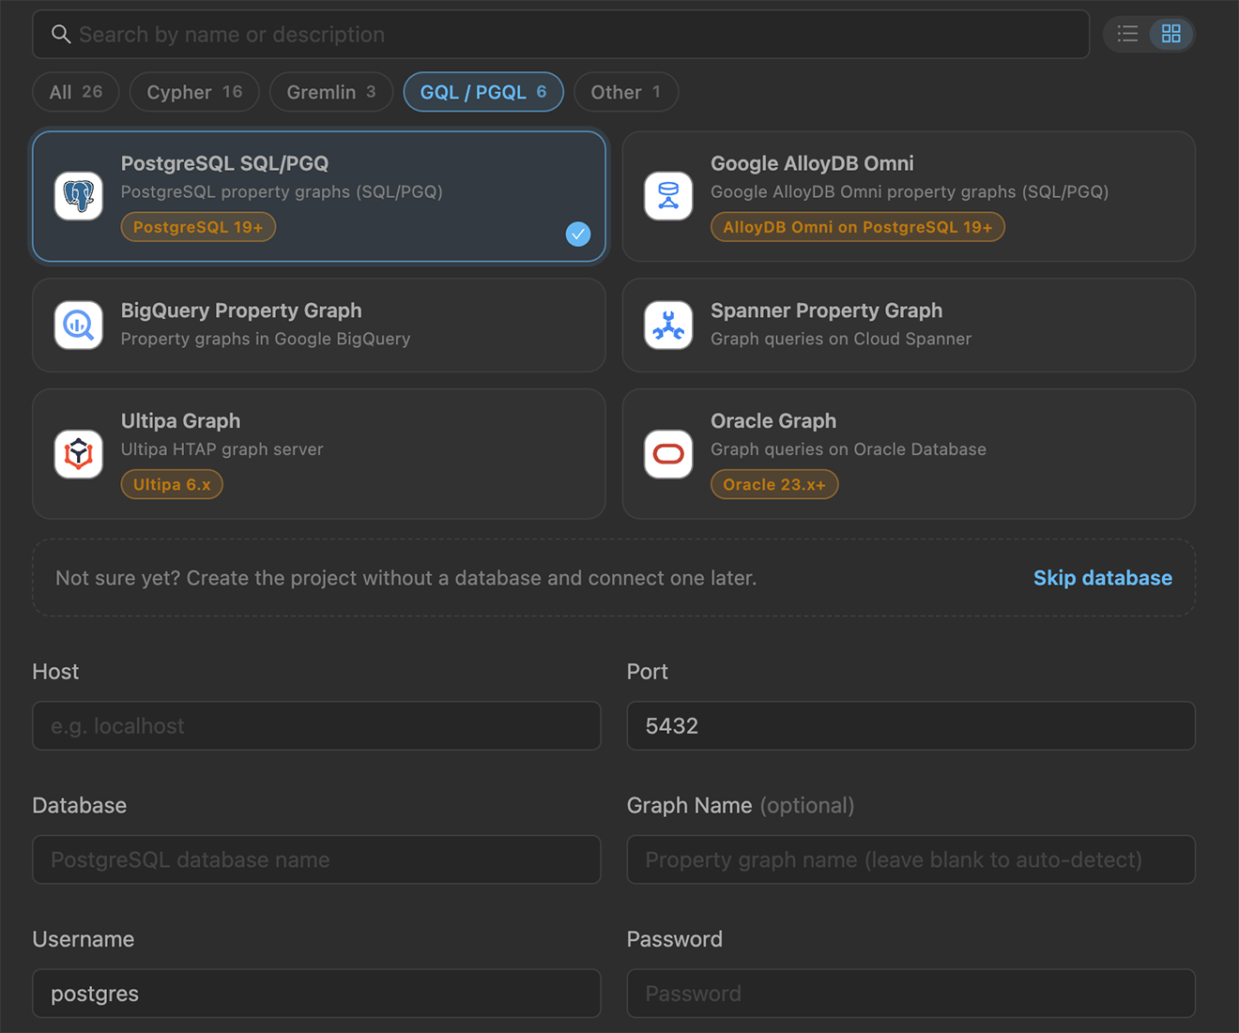Click 'Ultipa HTAP graph server' description
Viewport: 1239px width, 1033px height.
(x=222, y=449)
